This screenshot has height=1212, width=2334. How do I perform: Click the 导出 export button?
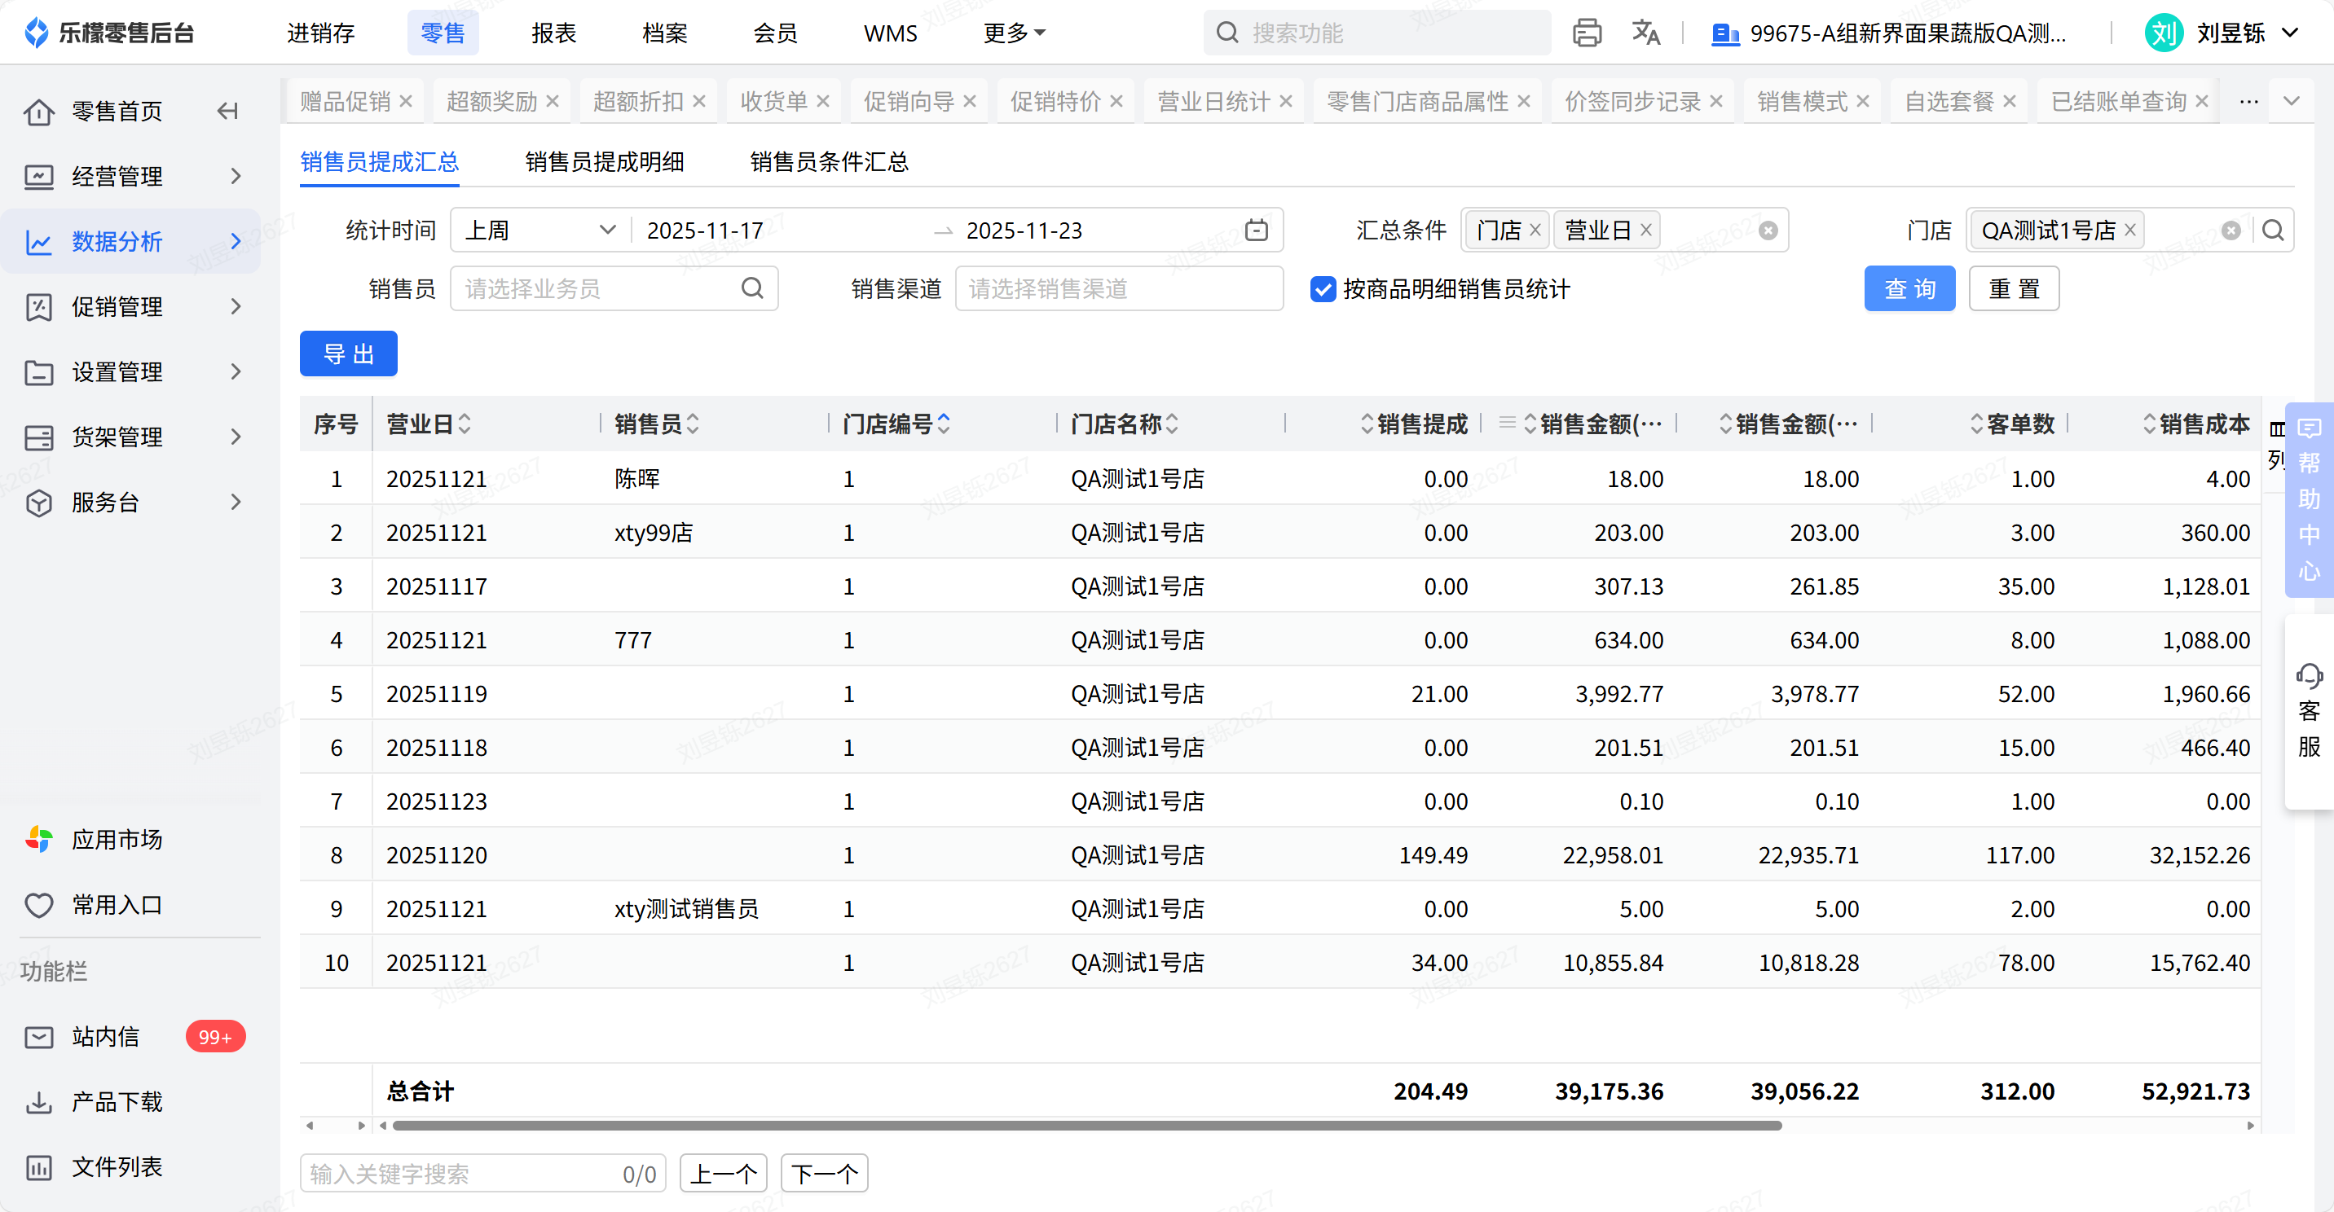tap(348, 354)
